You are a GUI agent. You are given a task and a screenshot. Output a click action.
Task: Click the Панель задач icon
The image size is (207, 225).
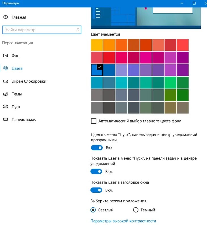coord(6,120)
